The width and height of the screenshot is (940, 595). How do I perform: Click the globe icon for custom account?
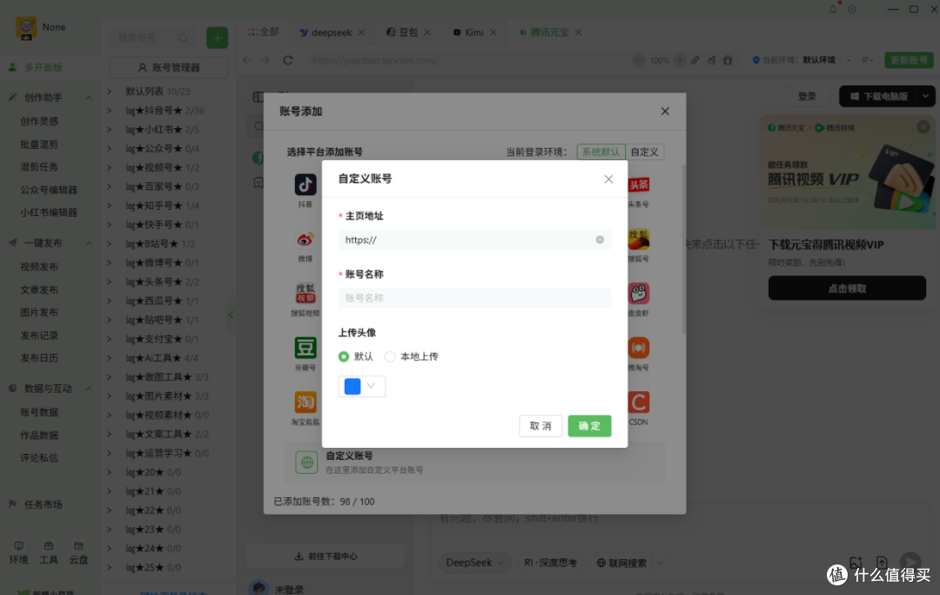click(306, 463)
